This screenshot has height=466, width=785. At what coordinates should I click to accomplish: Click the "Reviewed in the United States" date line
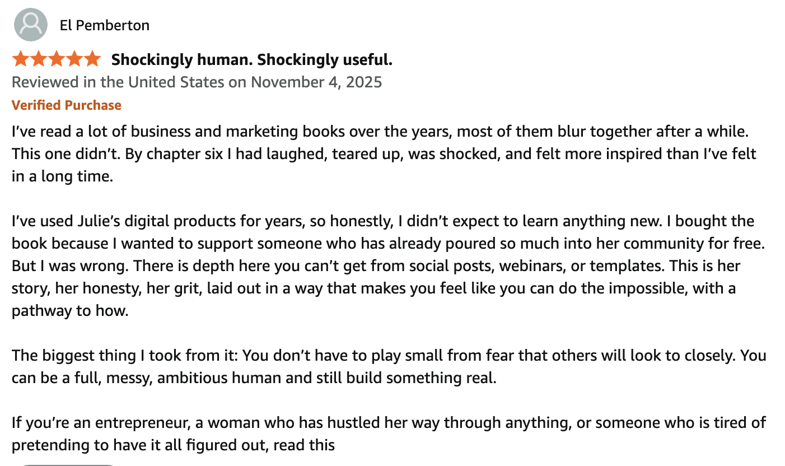pos(197,82)
